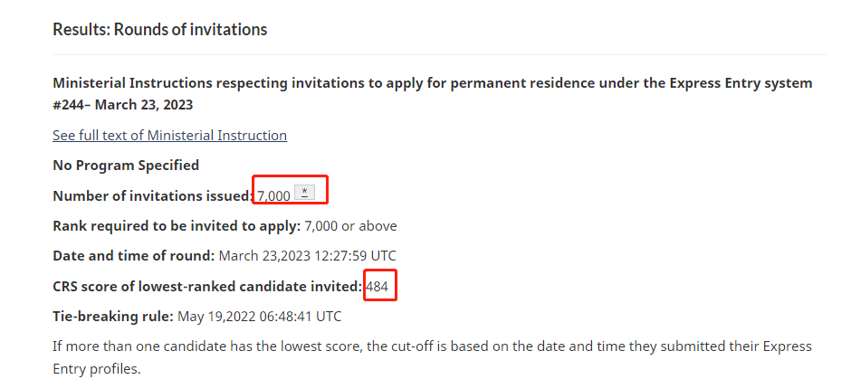851x389 pixels.
Task: Click the Entry profiles text ending the paragraph
Action: point(97,369)
